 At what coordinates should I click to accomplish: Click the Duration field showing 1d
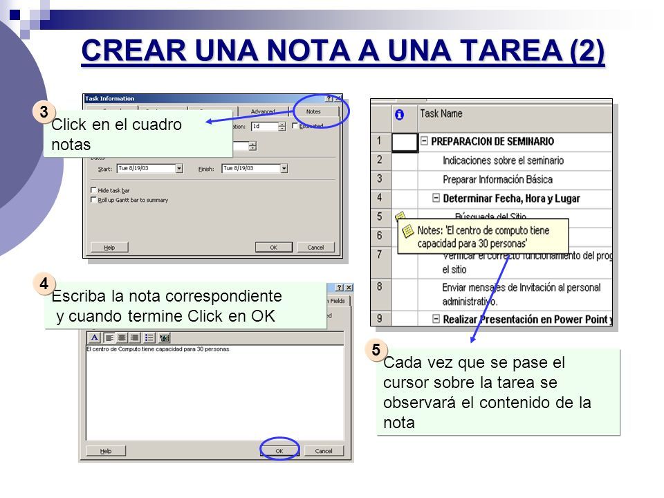point(265,126)
